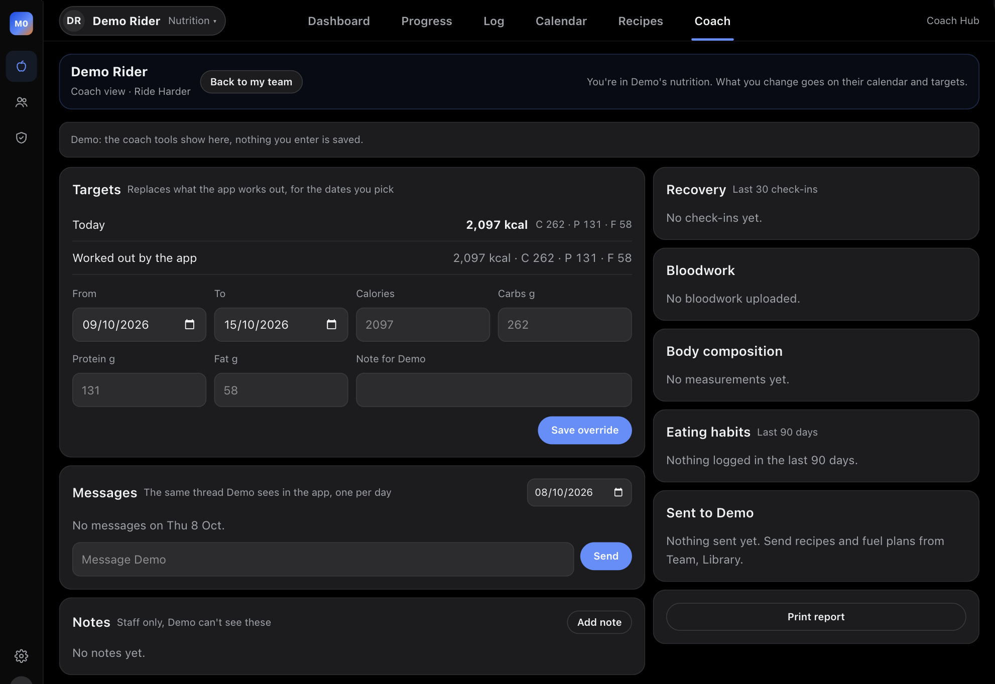
Task: Open the Coach Hub link
Action: click(x=953, y=21)
